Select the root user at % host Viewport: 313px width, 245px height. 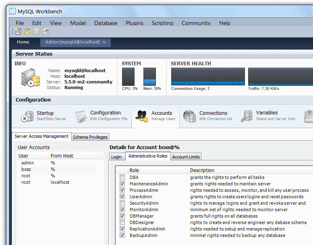(57, 176)
